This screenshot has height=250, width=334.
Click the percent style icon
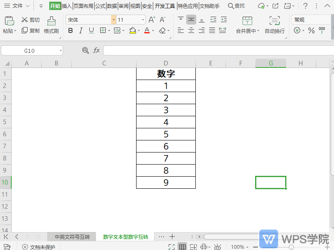311,30
